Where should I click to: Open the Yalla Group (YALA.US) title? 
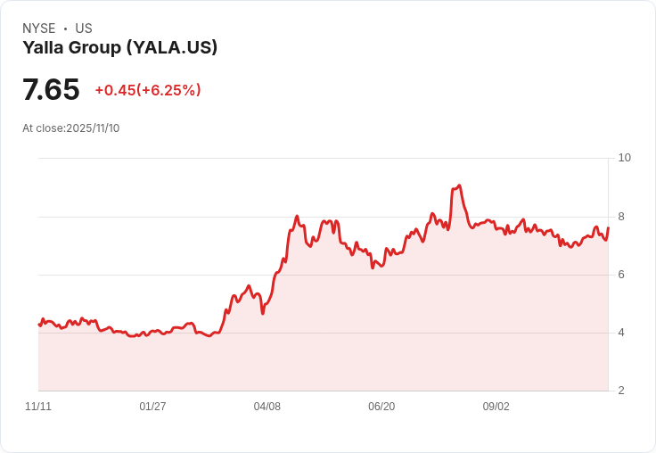[x=119, y=48]
